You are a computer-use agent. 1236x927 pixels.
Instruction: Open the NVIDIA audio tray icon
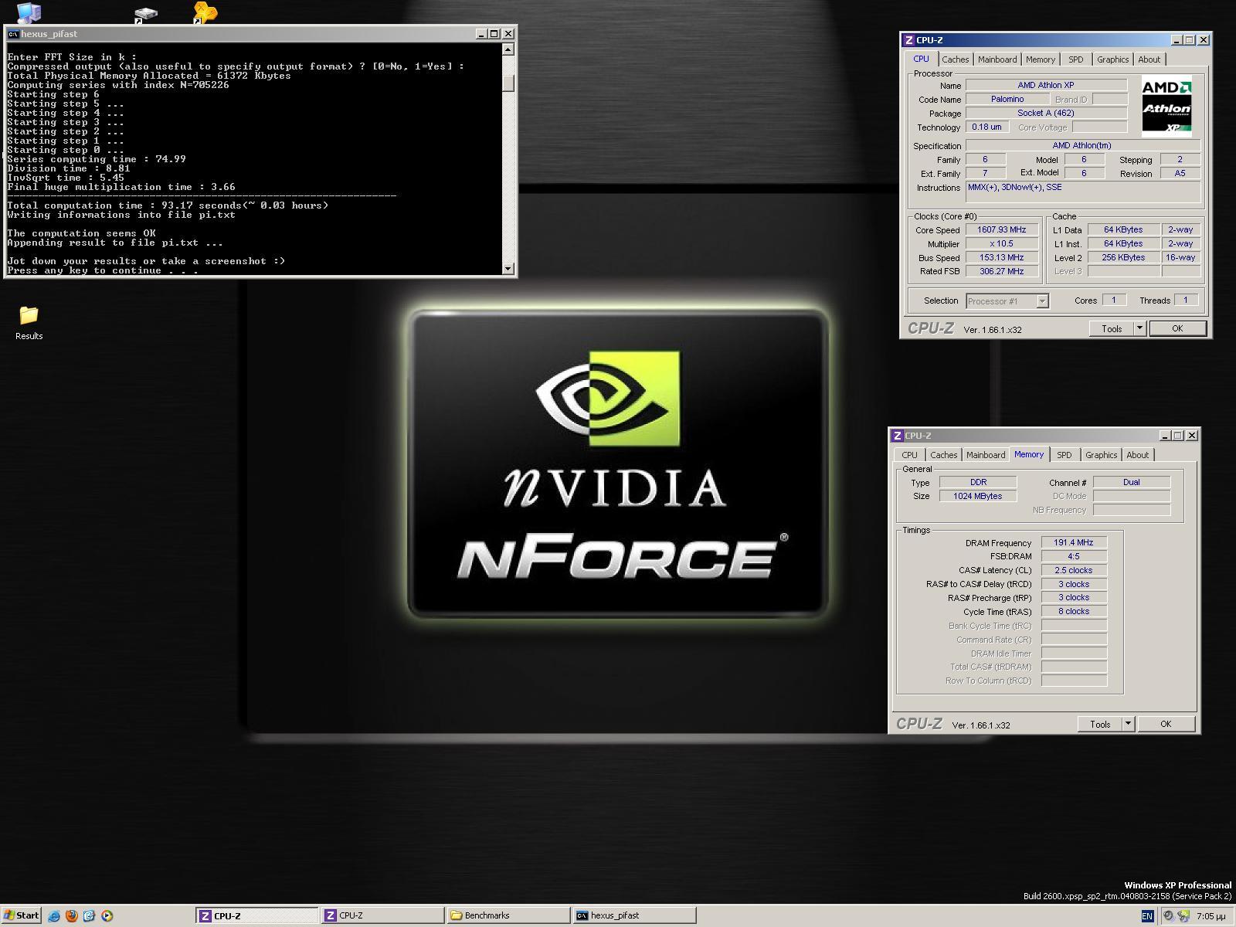[1183, 916]
